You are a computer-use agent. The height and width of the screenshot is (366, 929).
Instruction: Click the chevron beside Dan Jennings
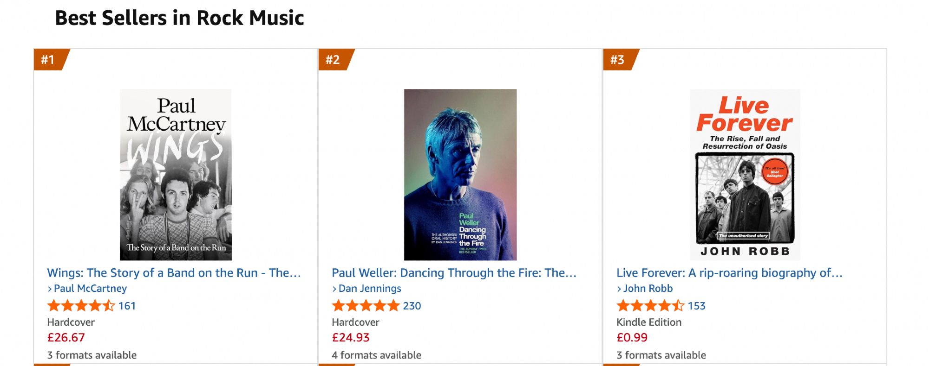(334, 289)
